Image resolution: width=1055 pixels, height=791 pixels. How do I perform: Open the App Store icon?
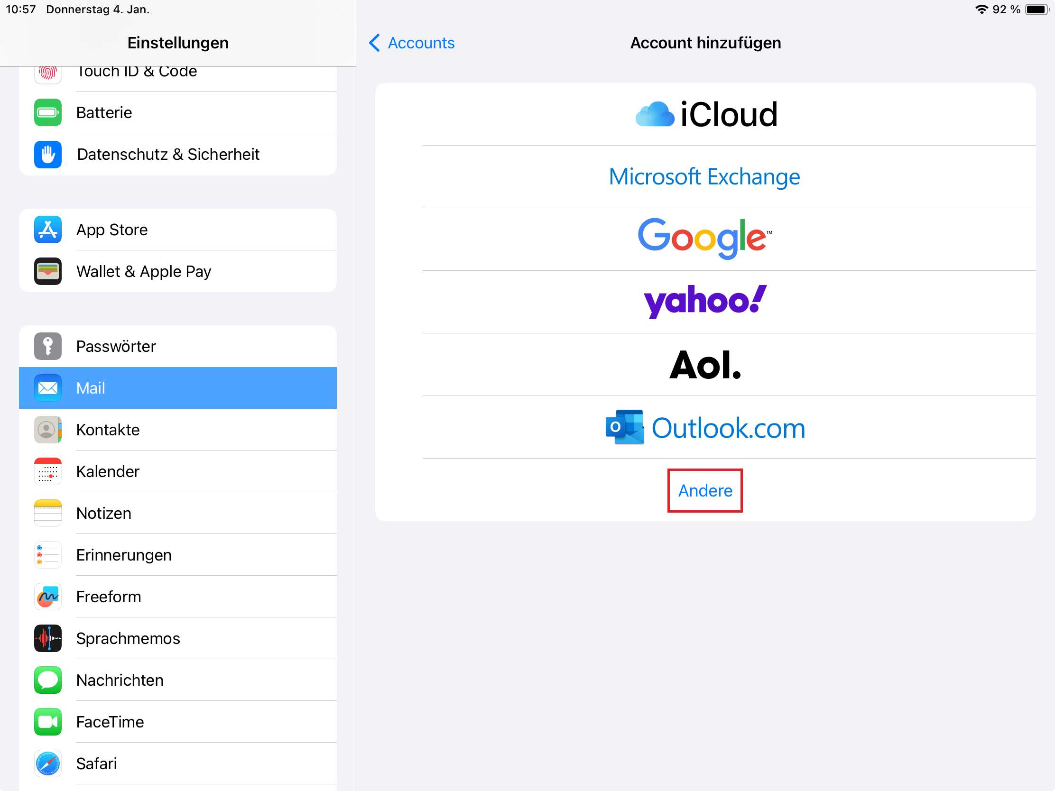tap(48, 230)
